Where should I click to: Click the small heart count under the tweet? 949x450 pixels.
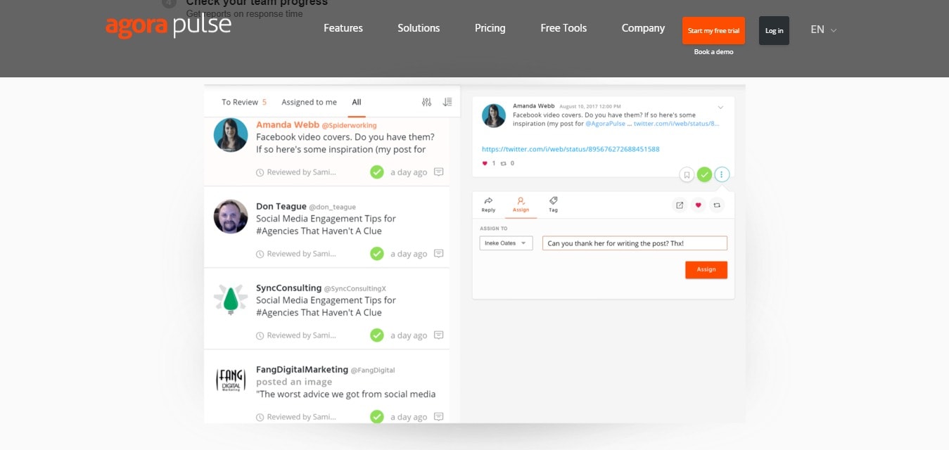pos(488,163)
